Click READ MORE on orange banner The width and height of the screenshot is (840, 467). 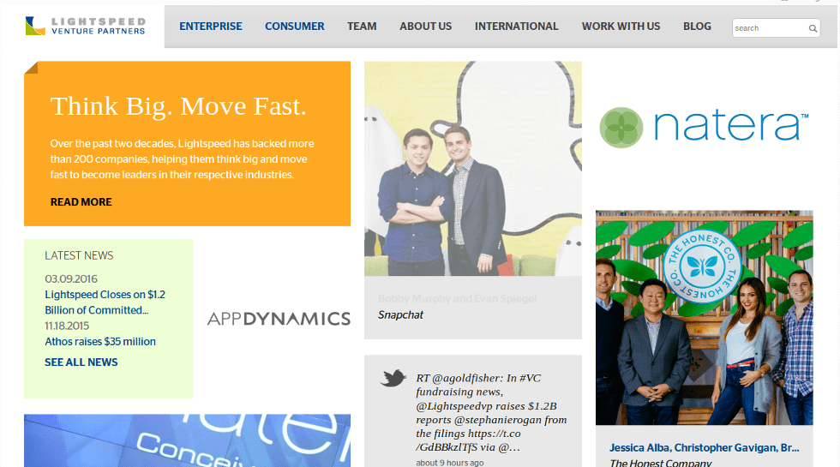81,202
